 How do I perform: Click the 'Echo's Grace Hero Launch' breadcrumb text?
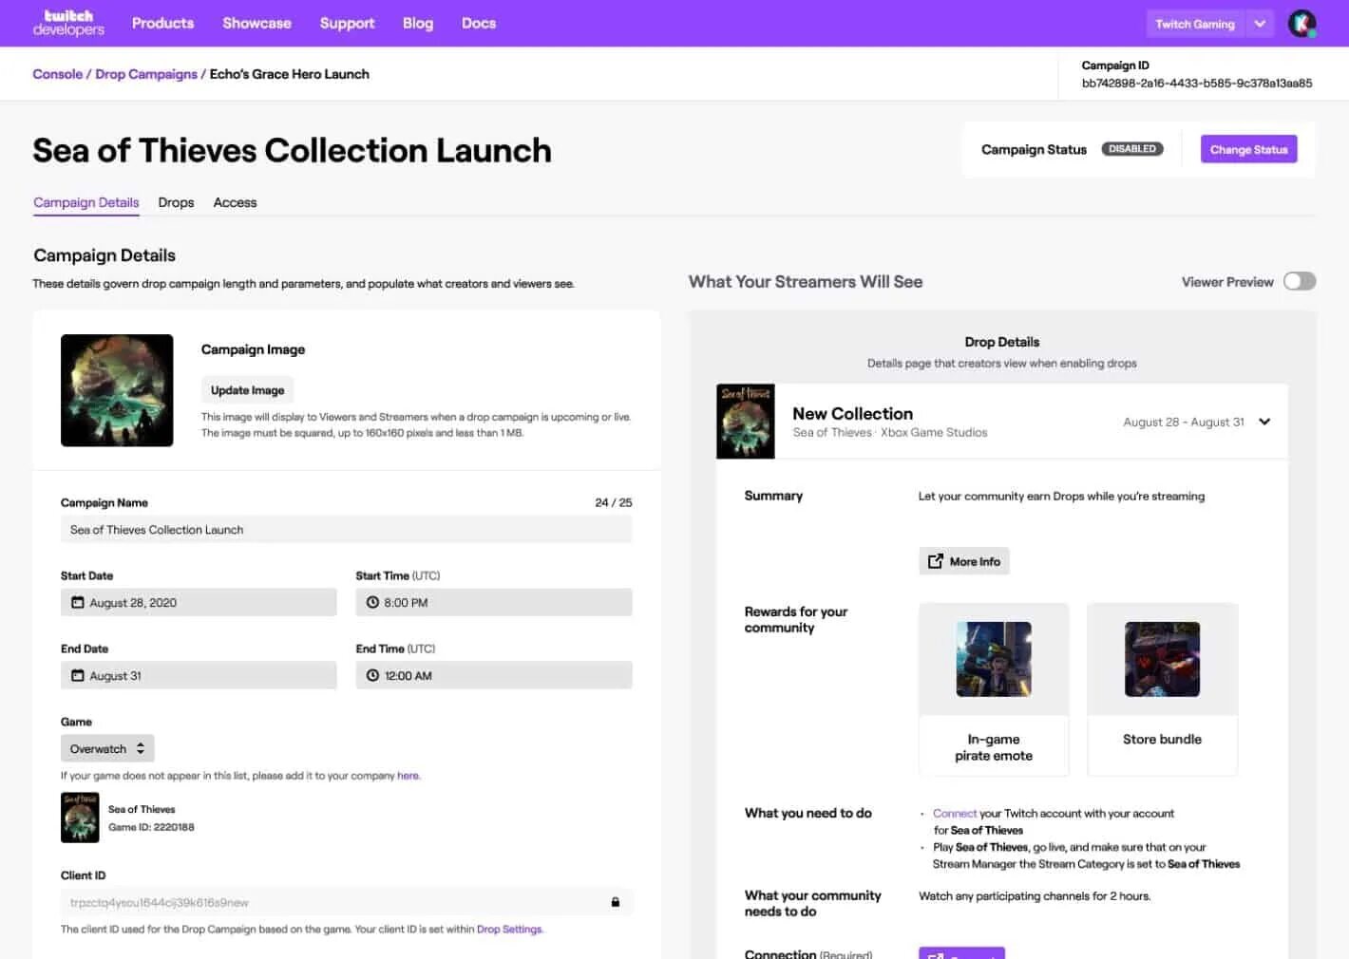point(289,74)
